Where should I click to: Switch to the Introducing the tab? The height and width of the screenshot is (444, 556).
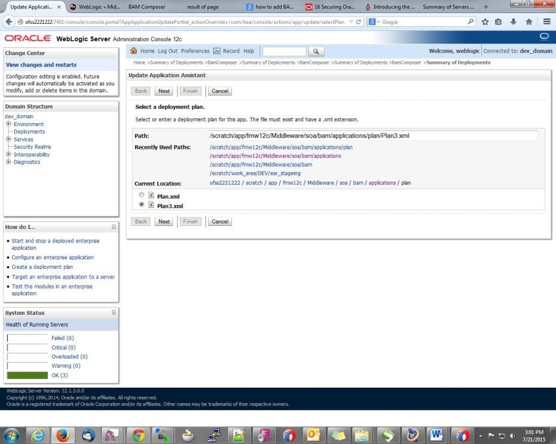pos(389,7)
